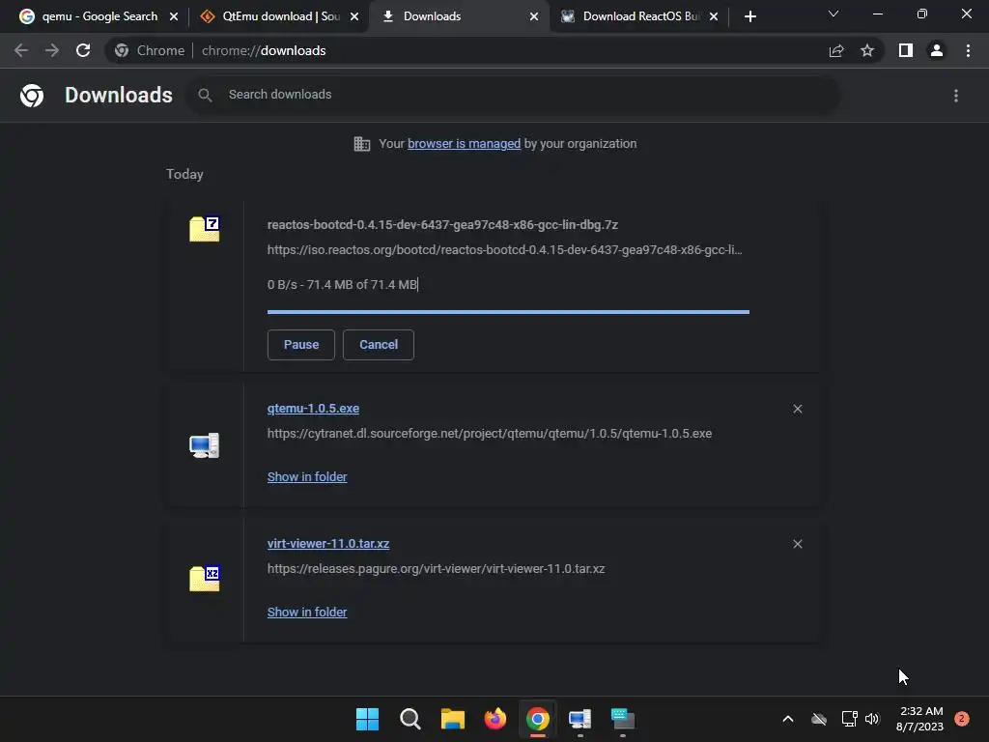Image resolution: width=989 pixels, height=742 pixels.
Task: Bookmark this page with the star
Action: (x=867, y=50)
